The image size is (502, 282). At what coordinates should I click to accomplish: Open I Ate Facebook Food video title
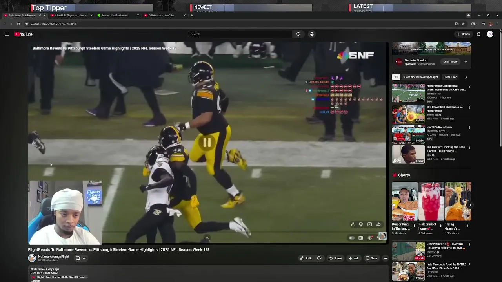pos(446,266)
